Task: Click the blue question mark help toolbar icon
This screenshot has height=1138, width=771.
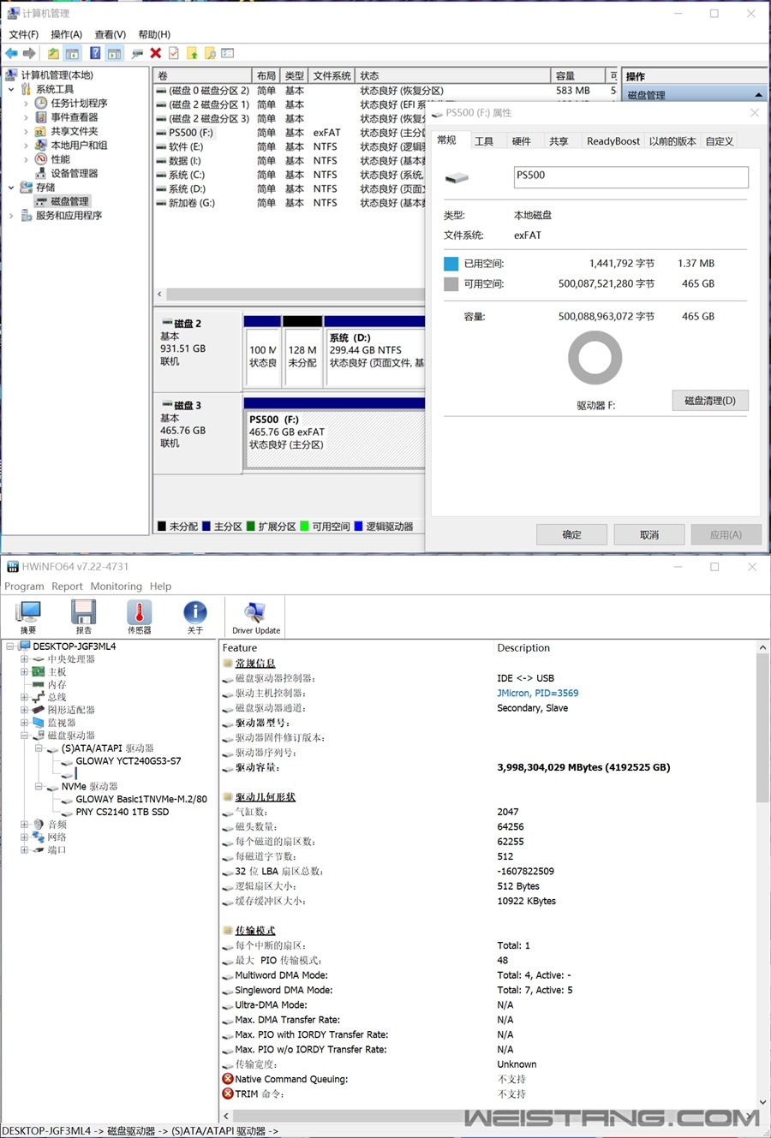Action: (95, 53)
